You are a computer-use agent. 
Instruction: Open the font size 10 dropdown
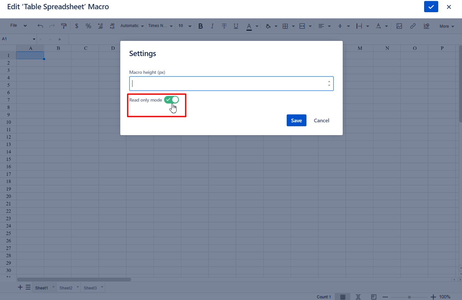pyautogui.click(x=185, y=26)
